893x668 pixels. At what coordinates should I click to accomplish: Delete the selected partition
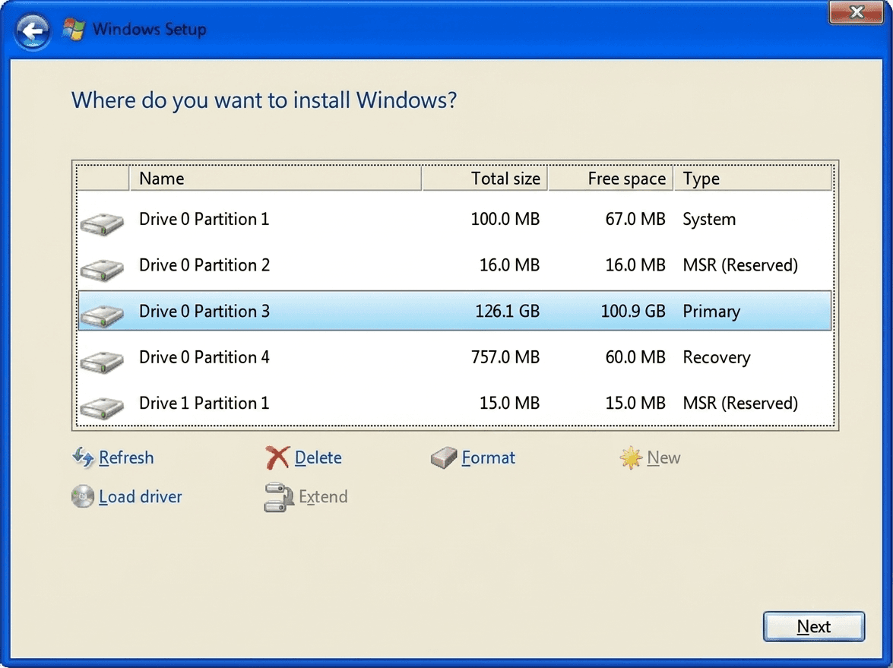click(x=318, y=457)
